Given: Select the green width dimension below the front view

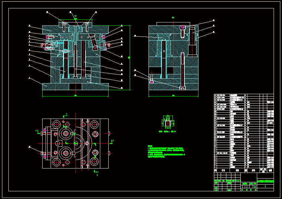Looking at the screenshot, I should click(x=75, y=95).
